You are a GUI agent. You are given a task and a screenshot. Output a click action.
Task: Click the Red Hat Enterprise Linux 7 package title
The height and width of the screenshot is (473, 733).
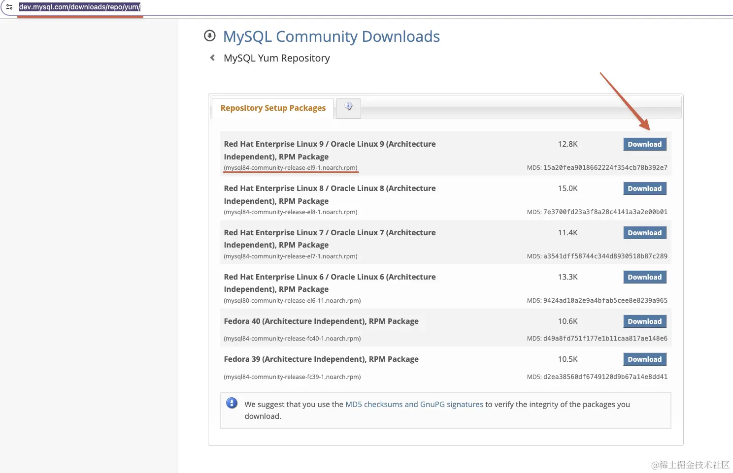(x=330, y=239)
